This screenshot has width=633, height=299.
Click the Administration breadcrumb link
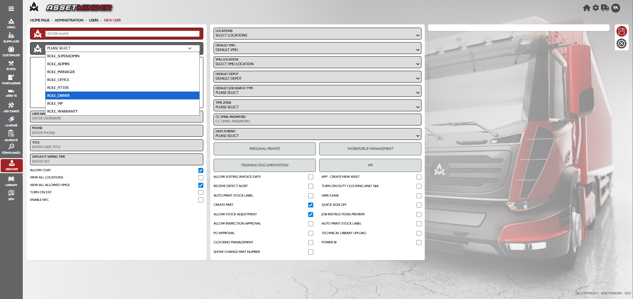tap(69, 20)
